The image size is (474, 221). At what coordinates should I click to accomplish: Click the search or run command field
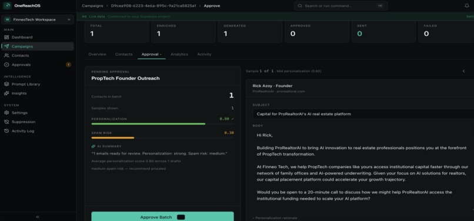pyautogui.click(x=341, y=6)
